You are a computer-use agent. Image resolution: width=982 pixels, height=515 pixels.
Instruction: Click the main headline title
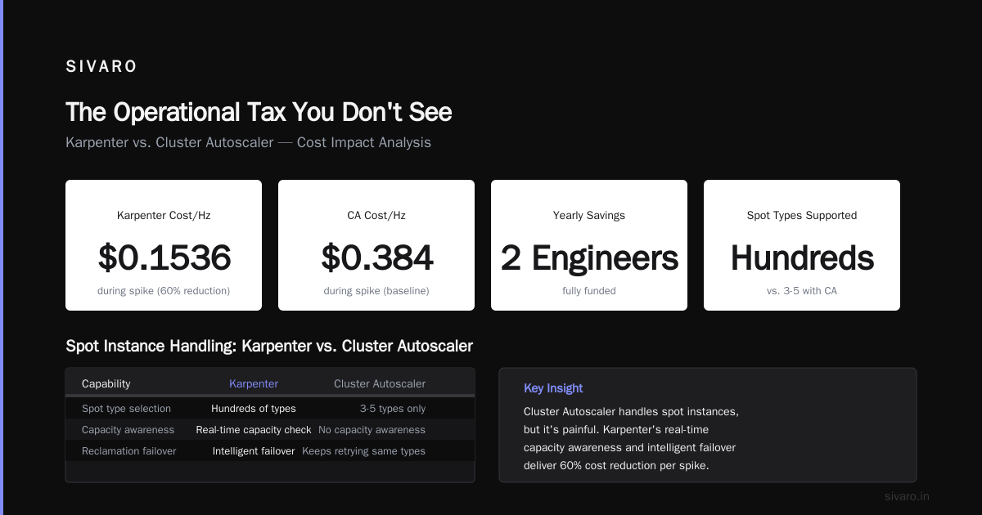(x=259, y=112)
